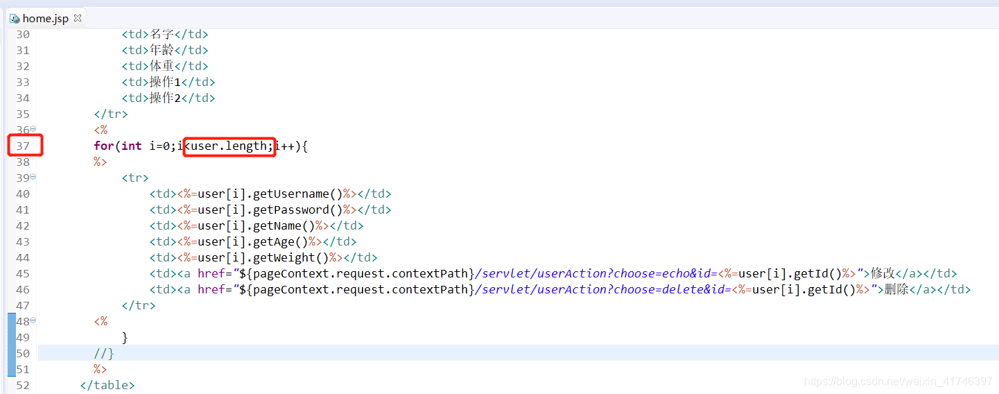The image size is (999, 394).
Task: Click the blue change marker beside line 49
Action: click(11, 337)
